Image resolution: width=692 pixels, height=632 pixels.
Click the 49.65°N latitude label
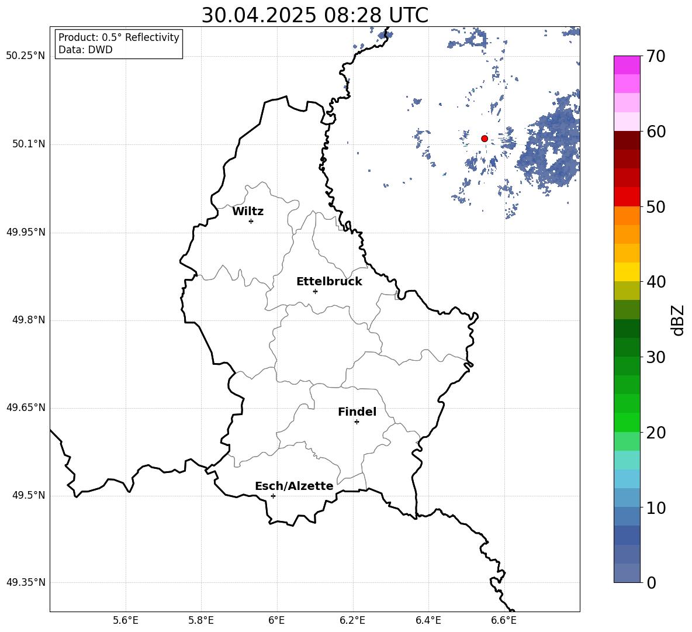26,407
